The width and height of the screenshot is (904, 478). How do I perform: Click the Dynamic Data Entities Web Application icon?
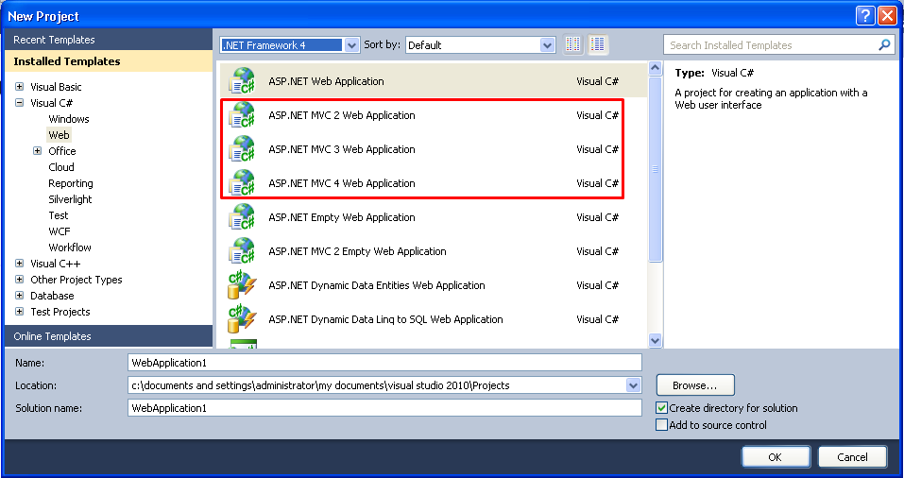click(242, 285)
